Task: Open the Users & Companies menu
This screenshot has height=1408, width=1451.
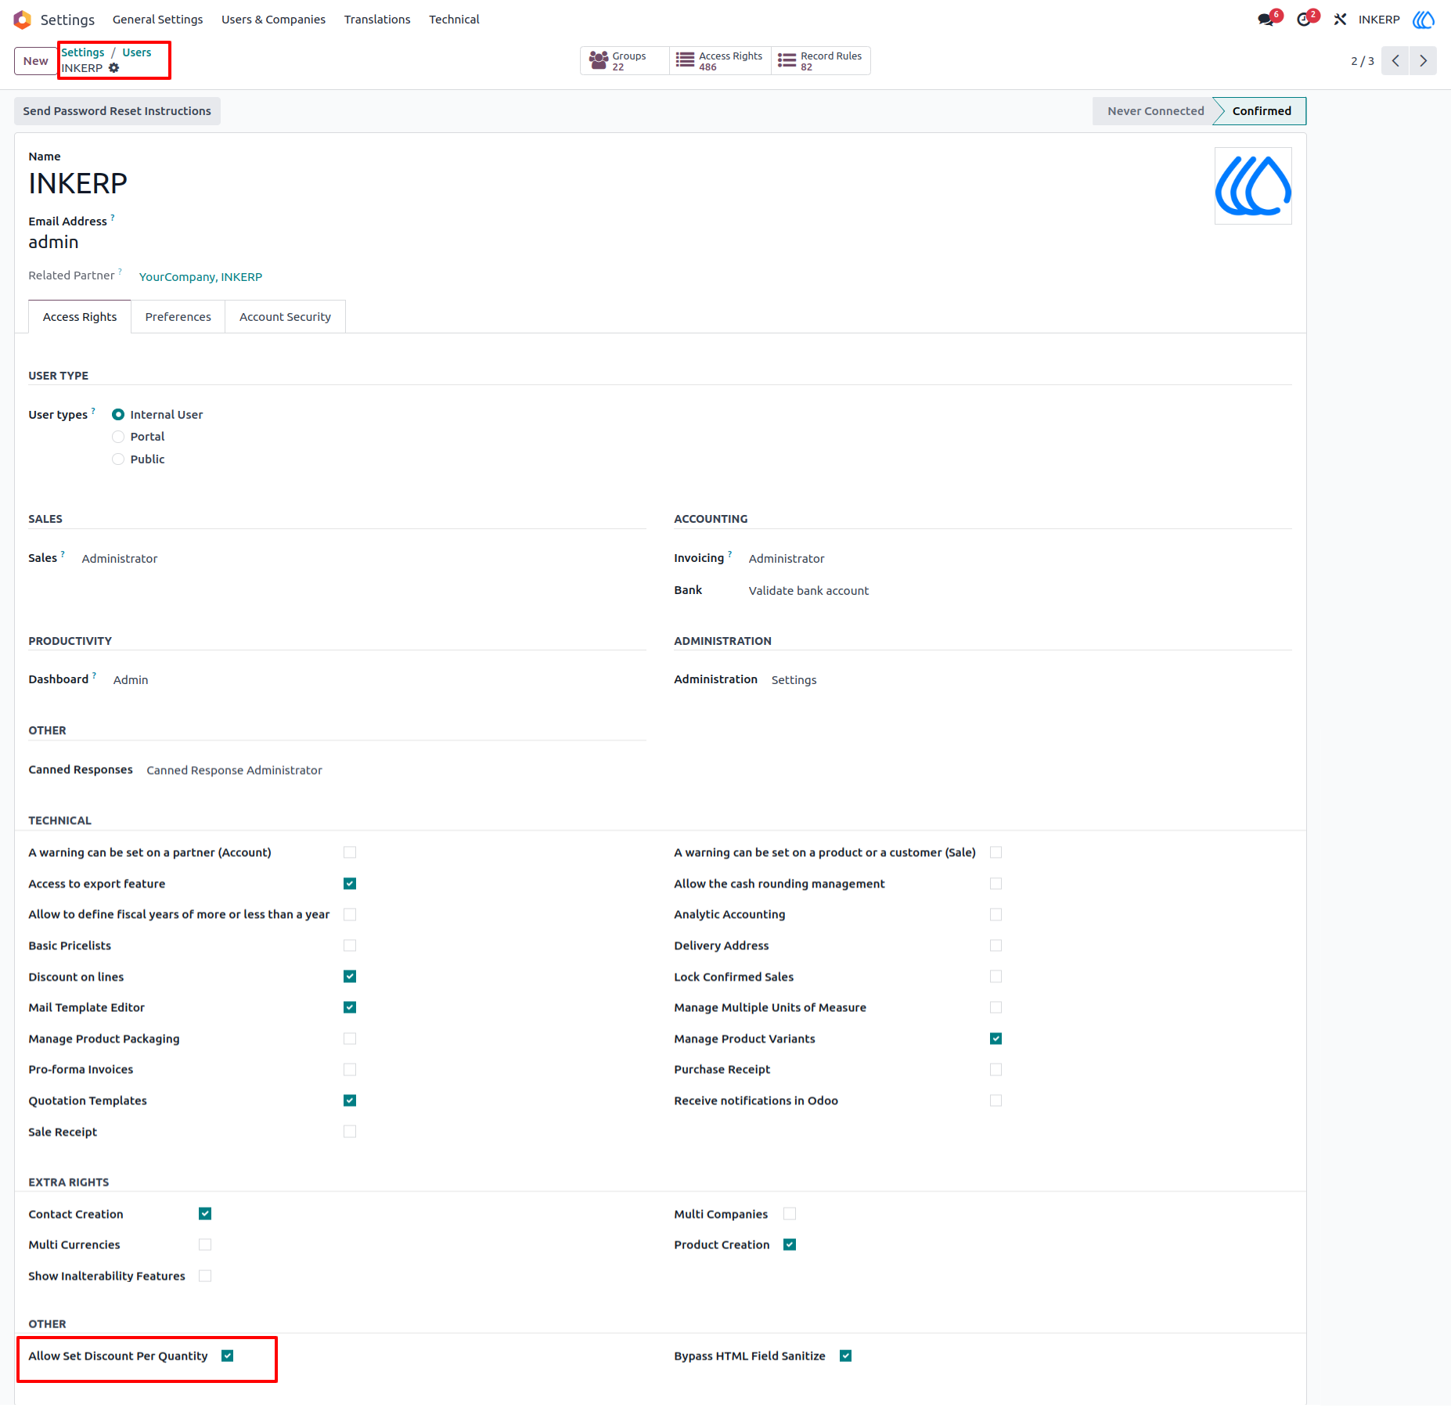Action: (x=273, y=20)
